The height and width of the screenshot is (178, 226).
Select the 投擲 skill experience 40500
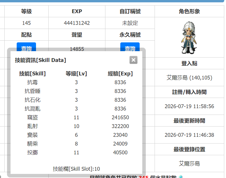coord(120,152)
